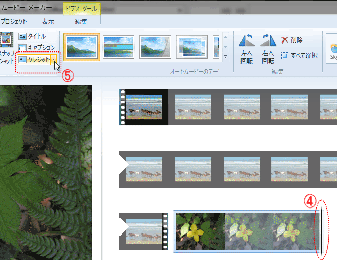Screen dimensions: 337x260
Task: Open the 編集 (Edit) tab under ビデオ ツール
Action: click(81, 21)
